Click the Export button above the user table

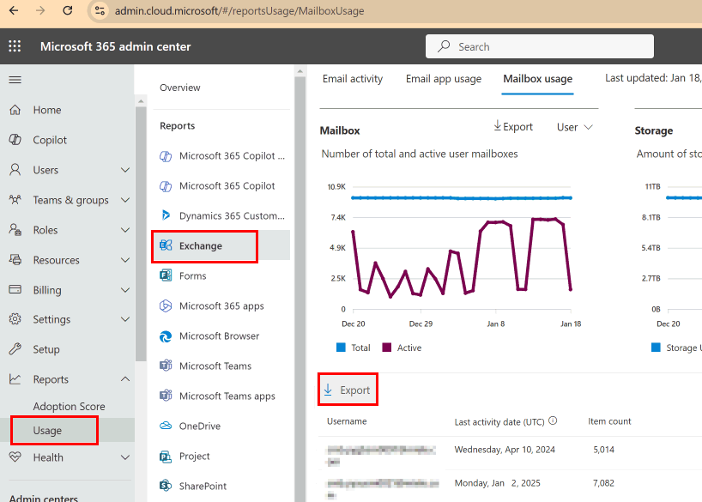pyautogui.click(x=347, y=390)
